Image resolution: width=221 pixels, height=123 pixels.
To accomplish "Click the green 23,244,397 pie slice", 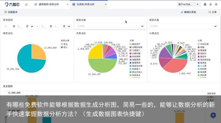I will pyautogui.click(x=102, y=66).
